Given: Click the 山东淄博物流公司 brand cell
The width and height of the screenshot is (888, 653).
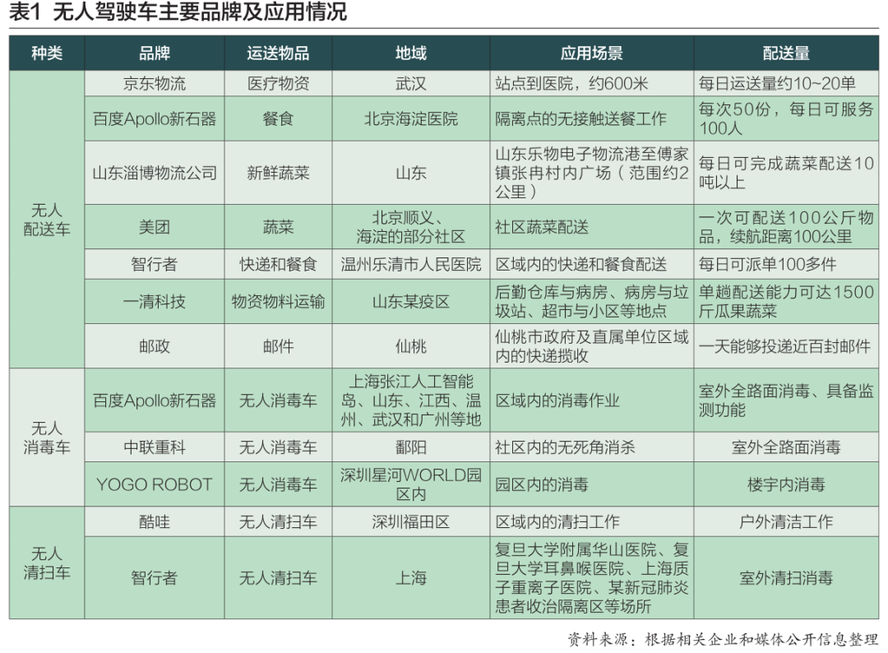Looking at the screenshot, I should point(155,173).
